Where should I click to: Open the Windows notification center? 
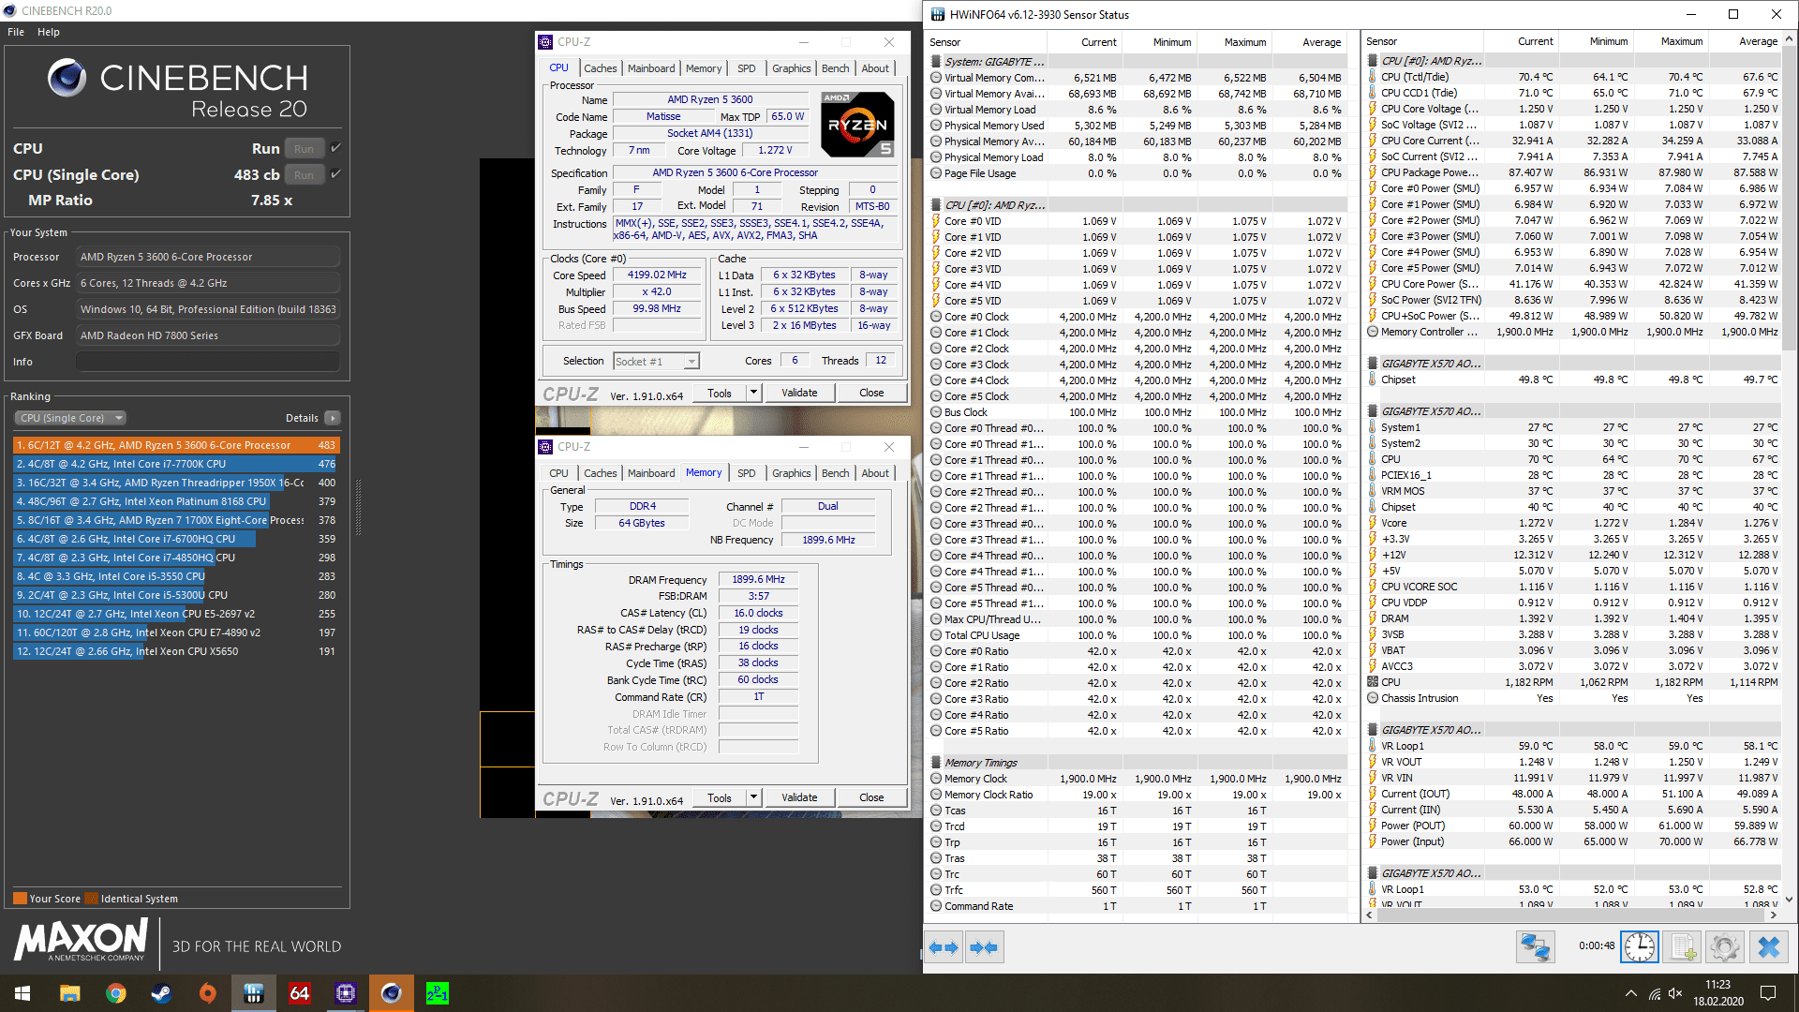tap(1768, 993)
